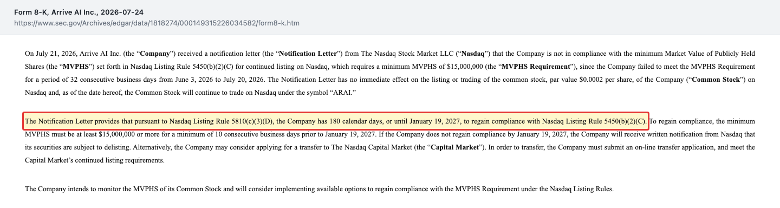The width and height of the screenshot is (780, 208).
Task: Click the bold "MVPHS Requirement" term
Action: point(536,67)
